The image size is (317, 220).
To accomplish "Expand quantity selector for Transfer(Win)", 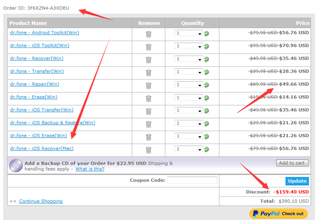I will tap(189, 72).
